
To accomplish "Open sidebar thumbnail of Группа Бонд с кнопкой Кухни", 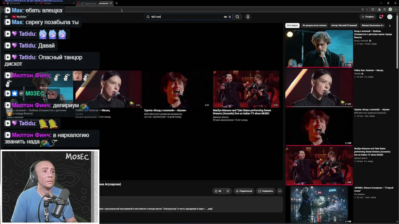I will 319,127.
